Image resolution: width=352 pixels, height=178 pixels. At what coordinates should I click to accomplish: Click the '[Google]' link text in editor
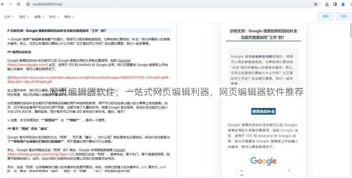(124, 60)
